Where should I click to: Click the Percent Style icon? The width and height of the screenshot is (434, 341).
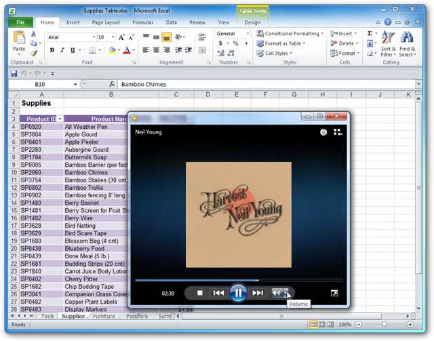pos(235,43)
